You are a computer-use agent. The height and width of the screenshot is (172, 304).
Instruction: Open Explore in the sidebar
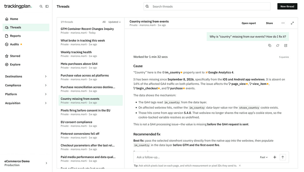pos(26,64)
